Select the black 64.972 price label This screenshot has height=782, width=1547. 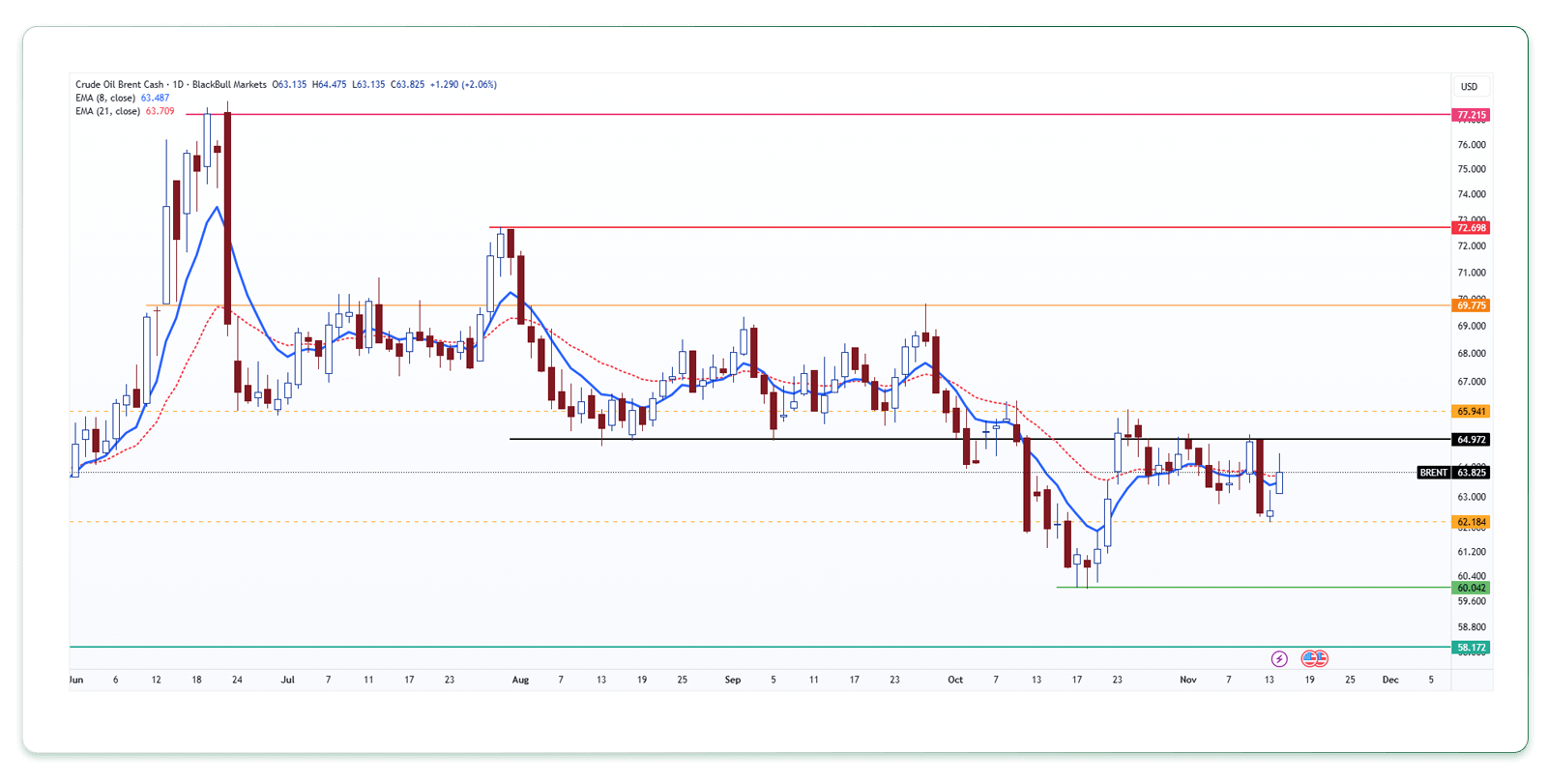coord(1471,440)
